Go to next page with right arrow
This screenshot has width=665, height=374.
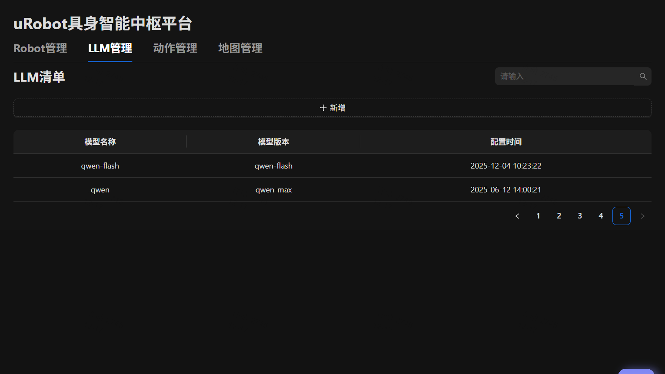click(642, 216)
